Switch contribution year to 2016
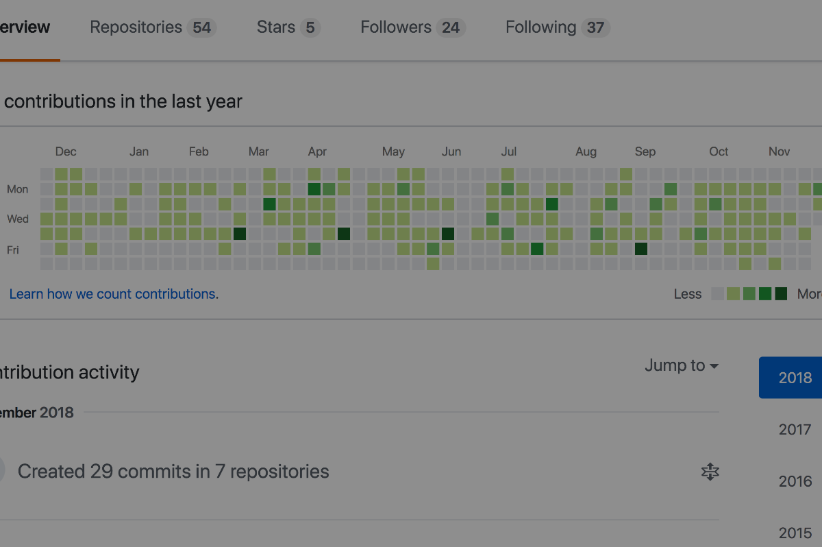Screen dimensions: 822x547 [x=795, y=481]
